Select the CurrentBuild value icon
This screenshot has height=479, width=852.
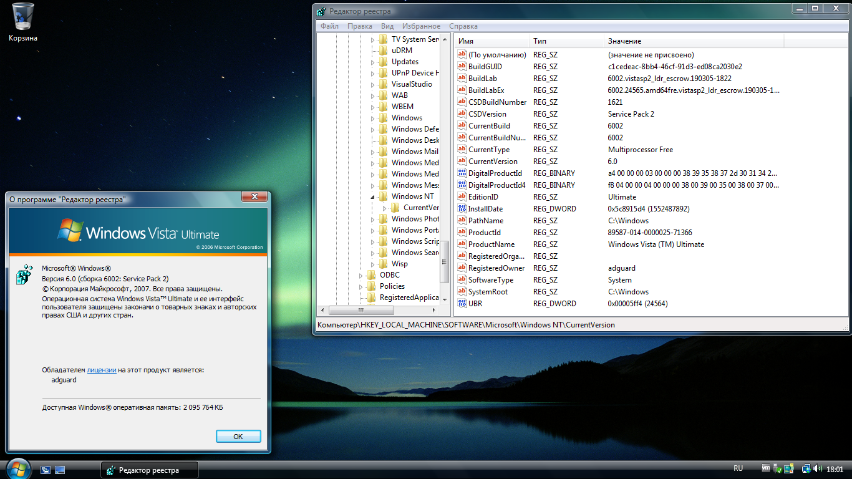(x=462, y=126)
